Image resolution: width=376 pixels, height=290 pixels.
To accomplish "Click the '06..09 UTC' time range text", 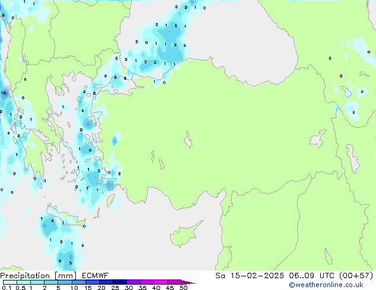I will pos(311,276).
